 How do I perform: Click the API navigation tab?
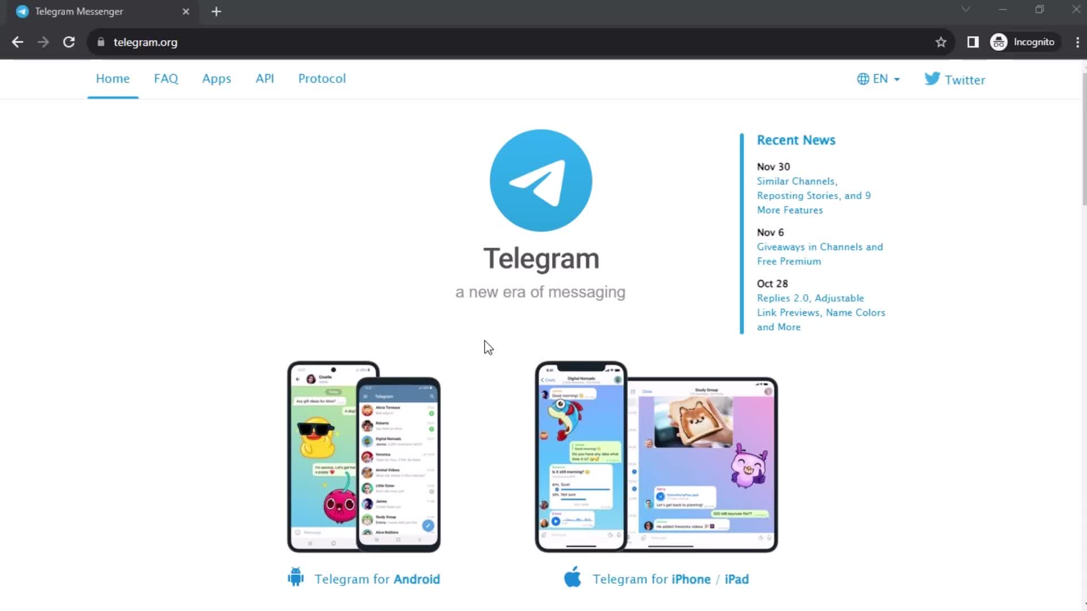[x=264, y=78]
